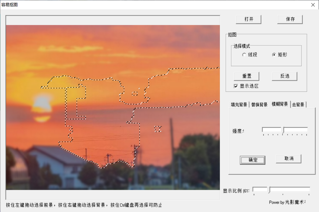Open the 去背景 tab
Screen dimensions: 319x212
(x=298, y=104)
